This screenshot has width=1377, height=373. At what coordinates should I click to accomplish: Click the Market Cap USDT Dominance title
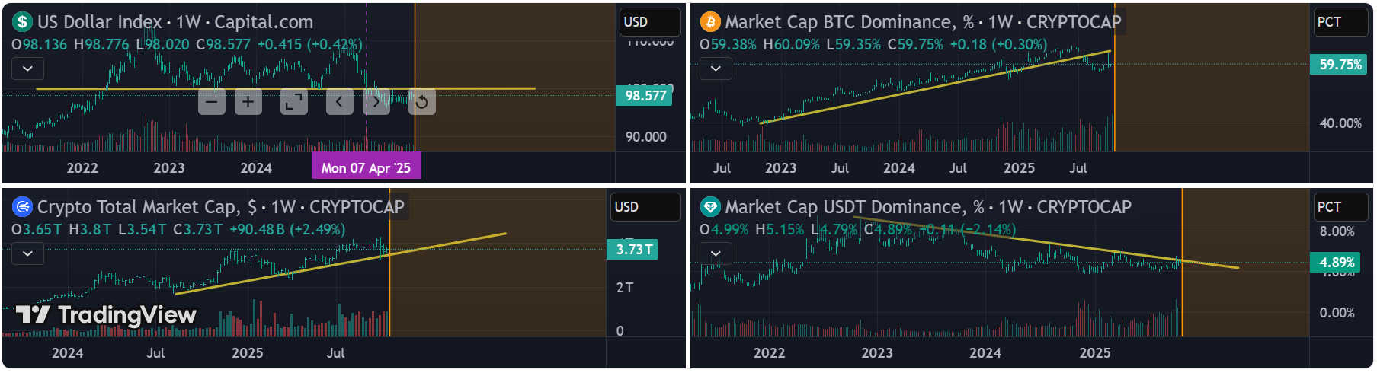[927, 207]
